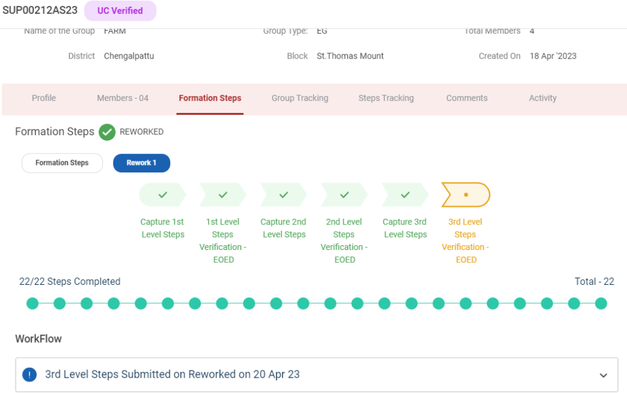
Task: Go to the Group Tracking tab
Action: tap(299, 98)
